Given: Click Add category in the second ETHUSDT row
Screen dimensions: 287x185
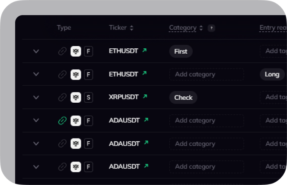Looking at the screenshot, I should coord(206,74).
